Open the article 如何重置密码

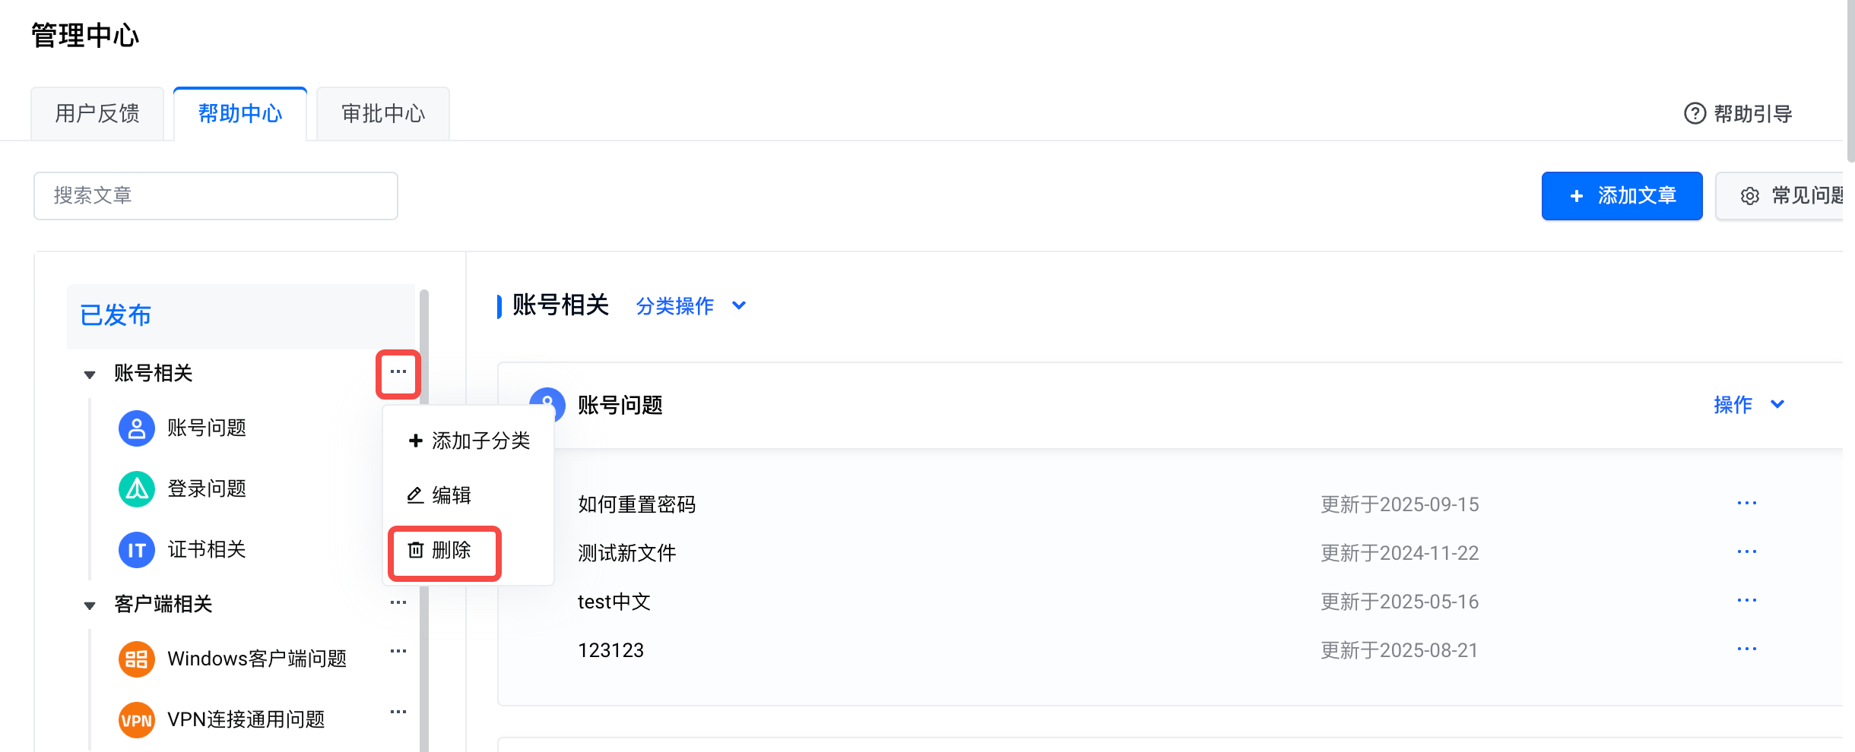tap(637, 505)
